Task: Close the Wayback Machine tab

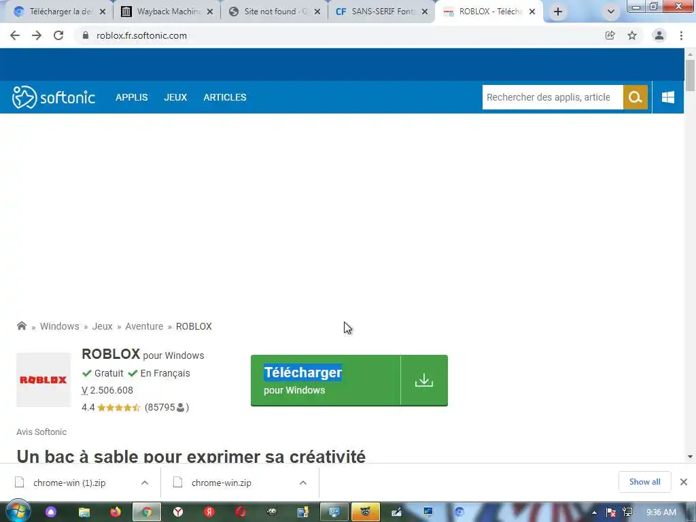Action: pos(210,12)
